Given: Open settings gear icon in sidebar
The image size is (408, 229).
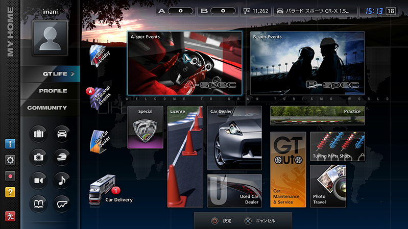Looking at the screenshot, I should tap(10, 160).
